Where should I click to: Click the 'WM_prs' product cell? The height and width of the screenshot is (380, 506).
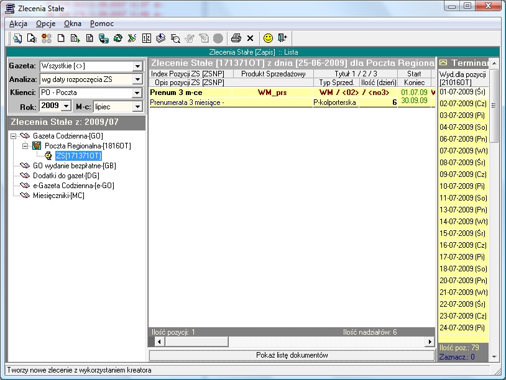click(x=272, y=93)
